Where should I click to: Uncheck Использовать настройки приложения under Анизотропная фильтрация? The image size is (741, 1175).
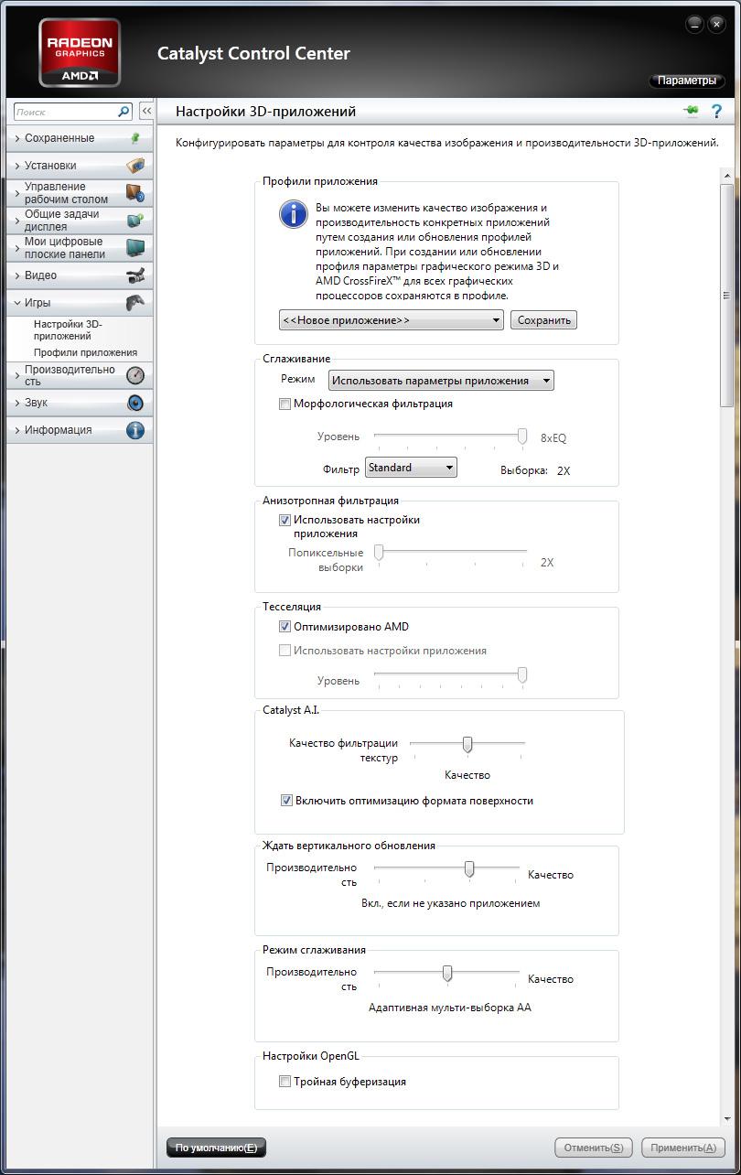285,520
